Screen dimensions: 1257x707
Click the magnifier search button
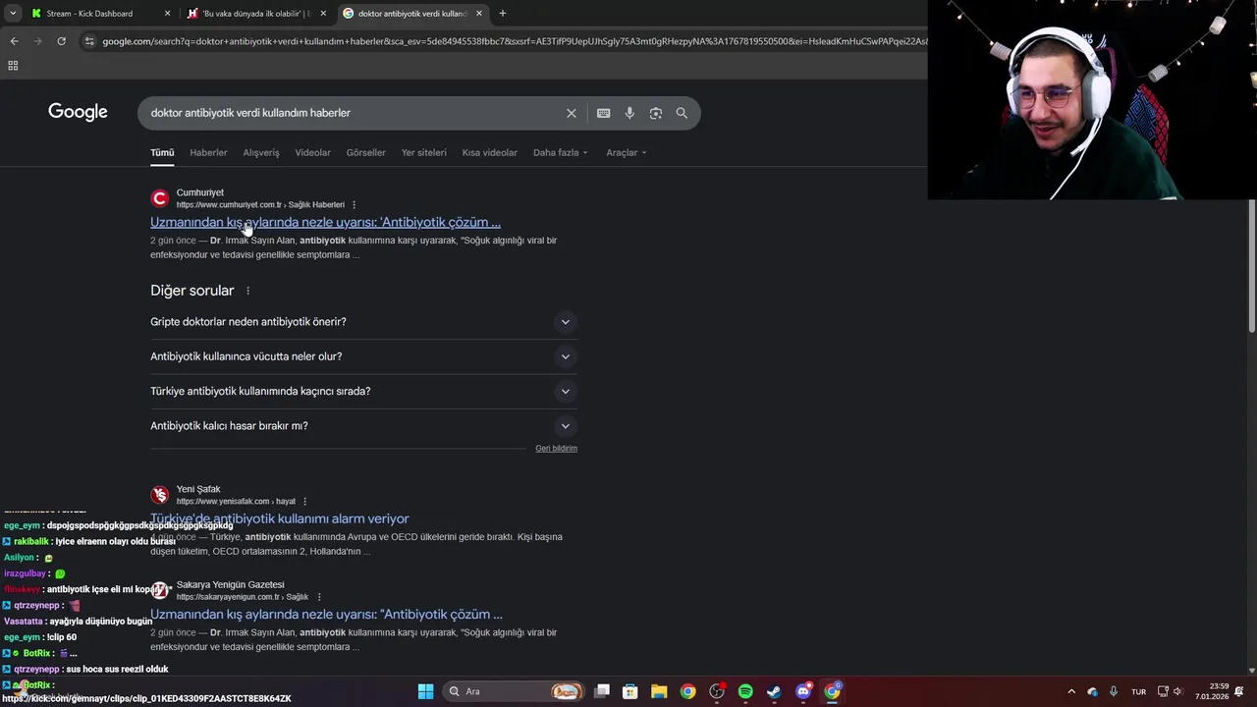coord(682,113)
